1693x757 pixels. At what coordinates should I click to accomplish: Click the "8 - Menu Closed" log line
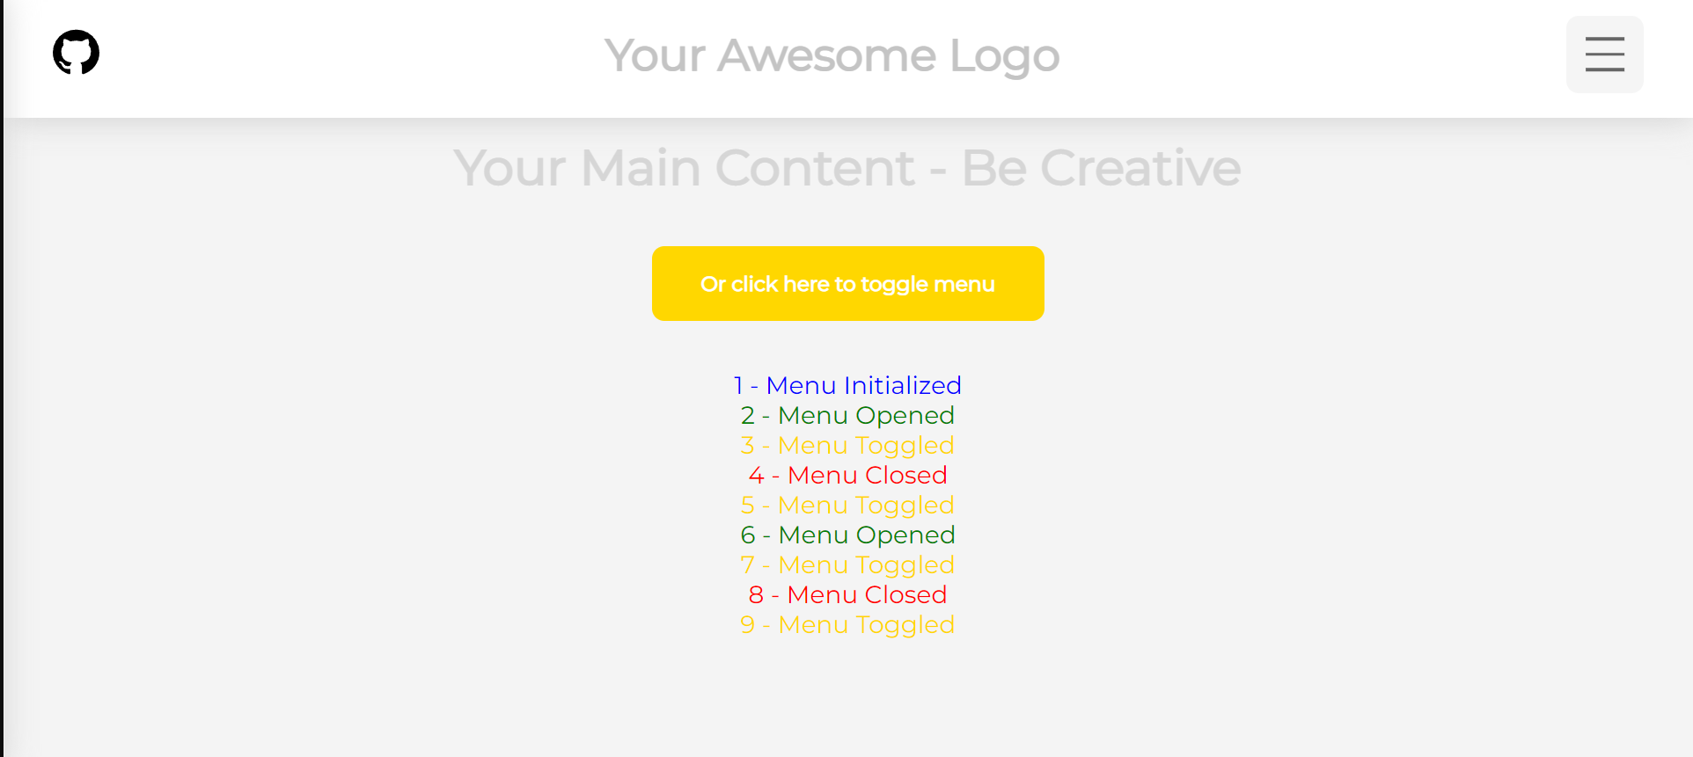847,594
